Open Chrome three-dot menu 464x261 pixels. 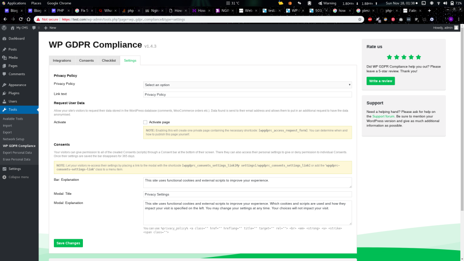click(x=459, y=19)
